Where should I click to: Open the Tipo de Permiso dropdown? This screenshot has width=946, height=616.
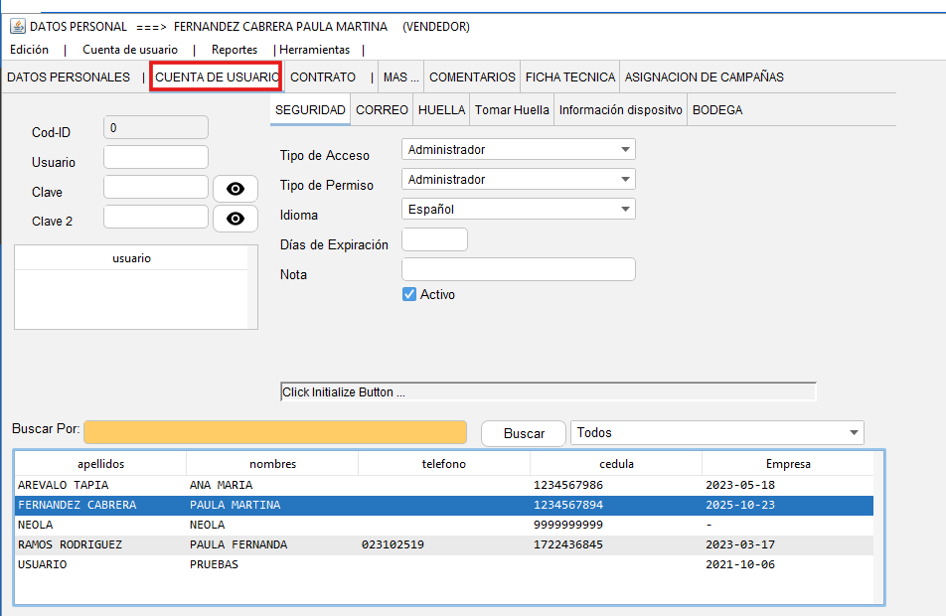coord(624,180)
